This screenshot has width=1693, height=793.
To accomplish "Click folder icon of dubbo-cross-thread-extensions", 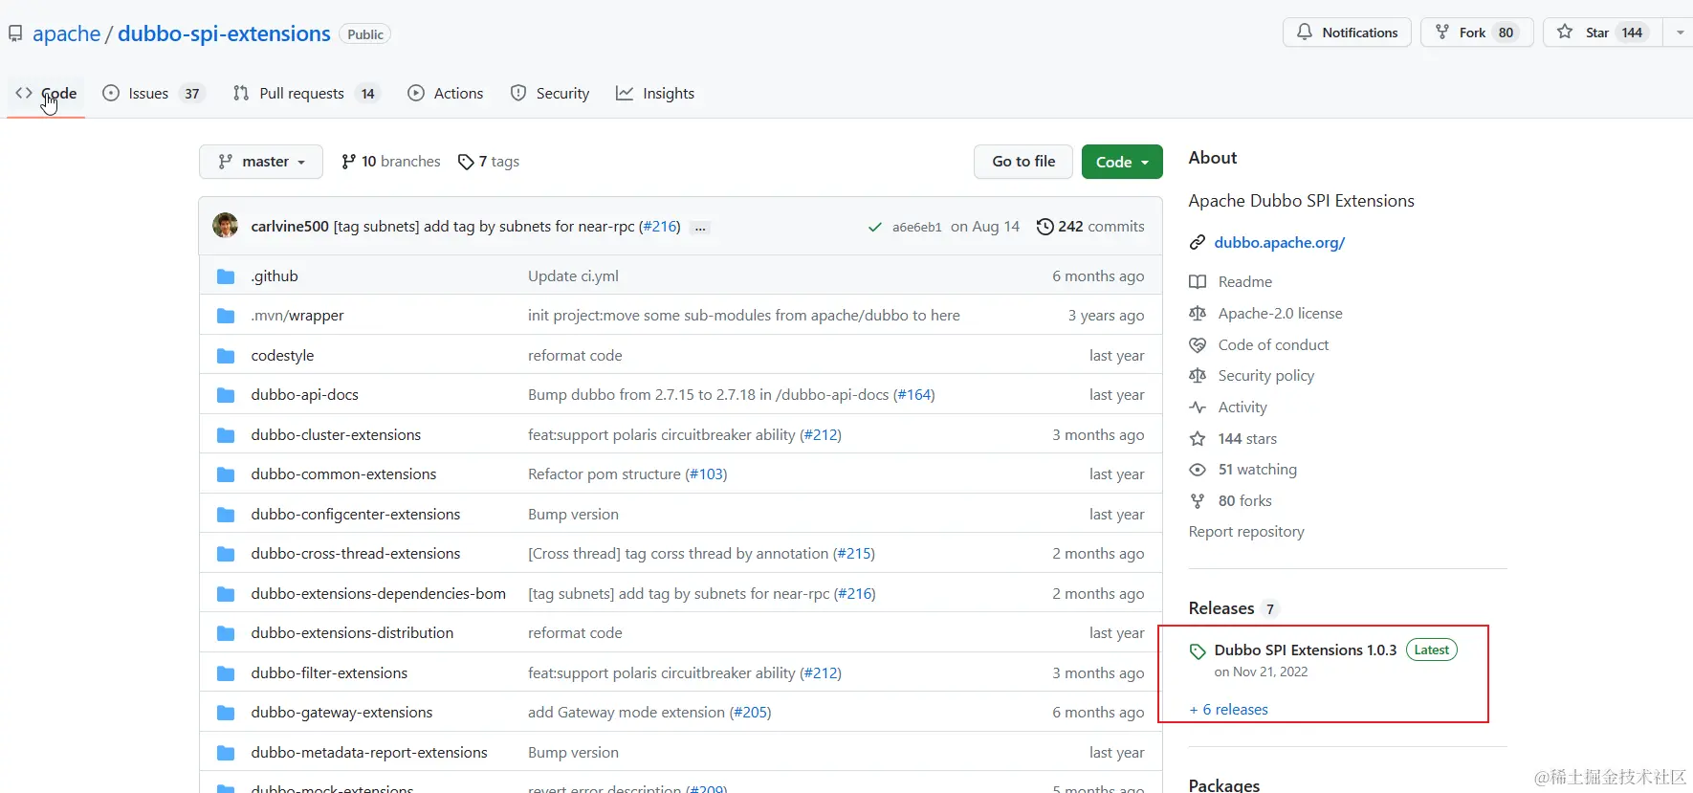I will tap(226, 554).
